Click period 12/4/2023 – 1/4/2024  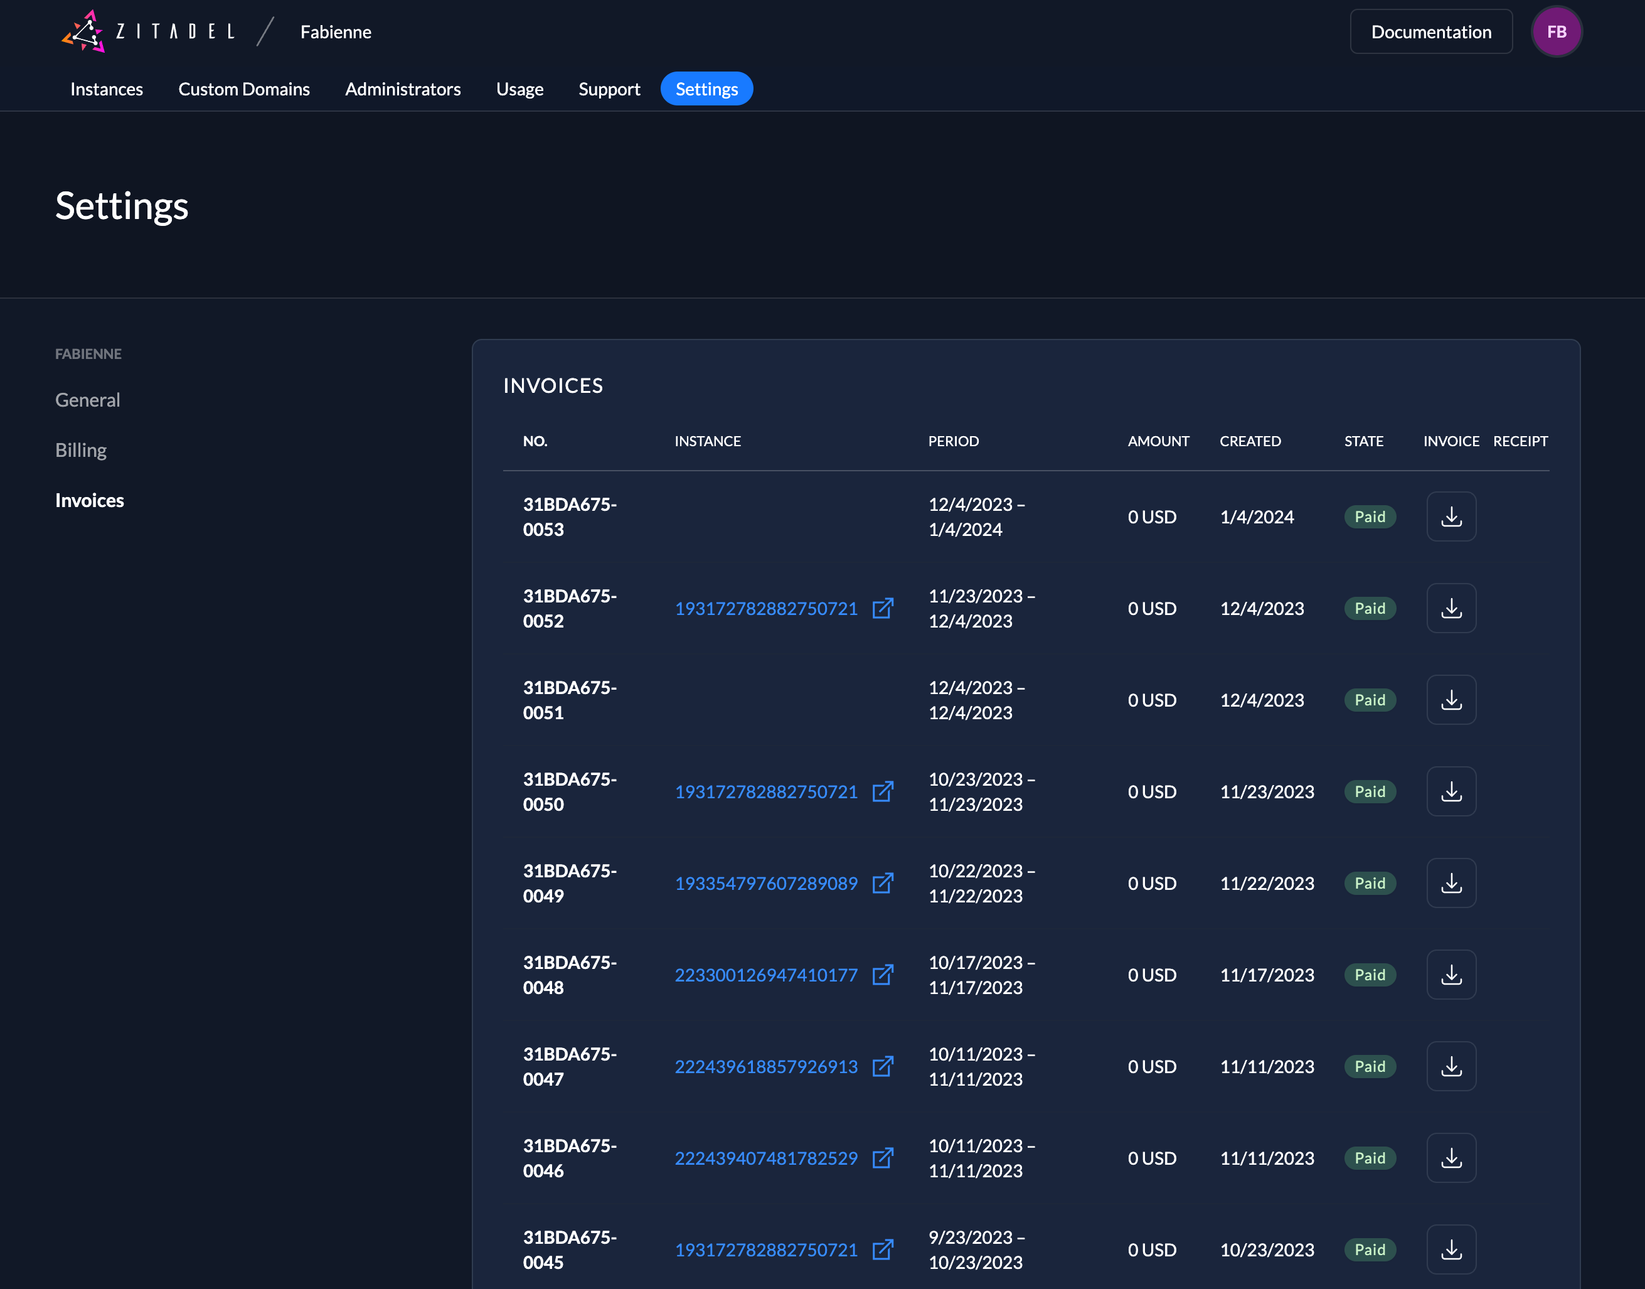976,517
